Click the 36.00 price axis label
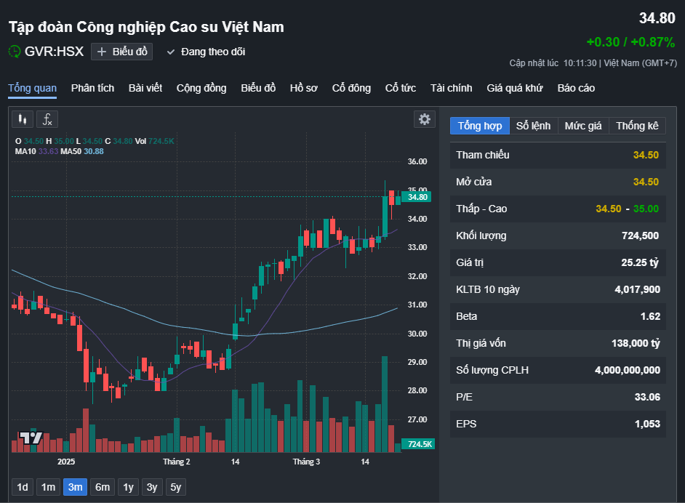 [x=417, y=161]
